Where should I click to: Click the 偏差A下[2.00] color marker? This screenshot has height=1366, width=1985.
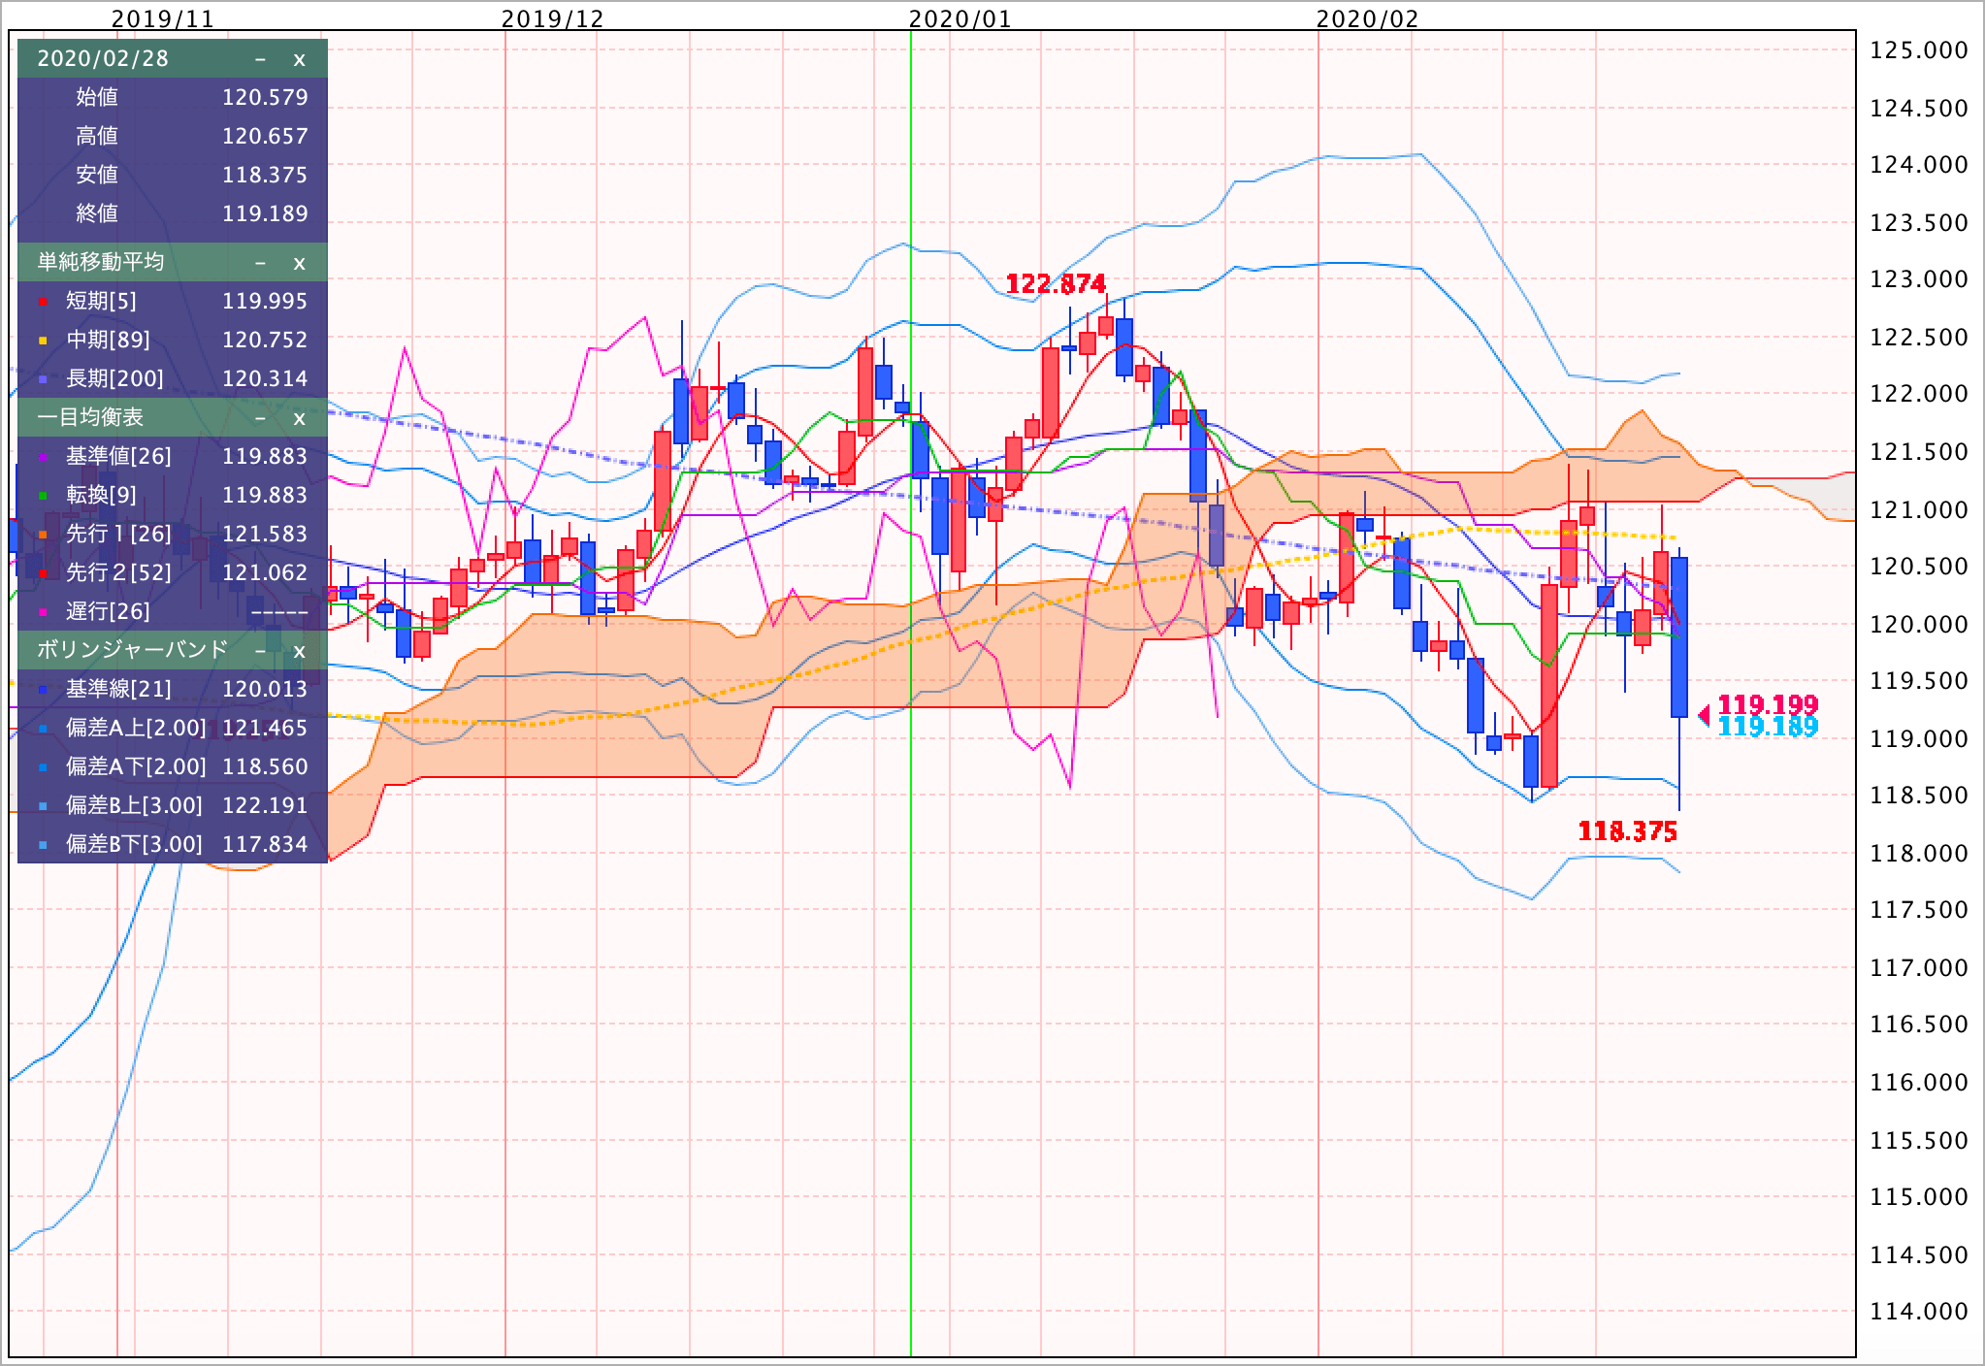[43, 768]
